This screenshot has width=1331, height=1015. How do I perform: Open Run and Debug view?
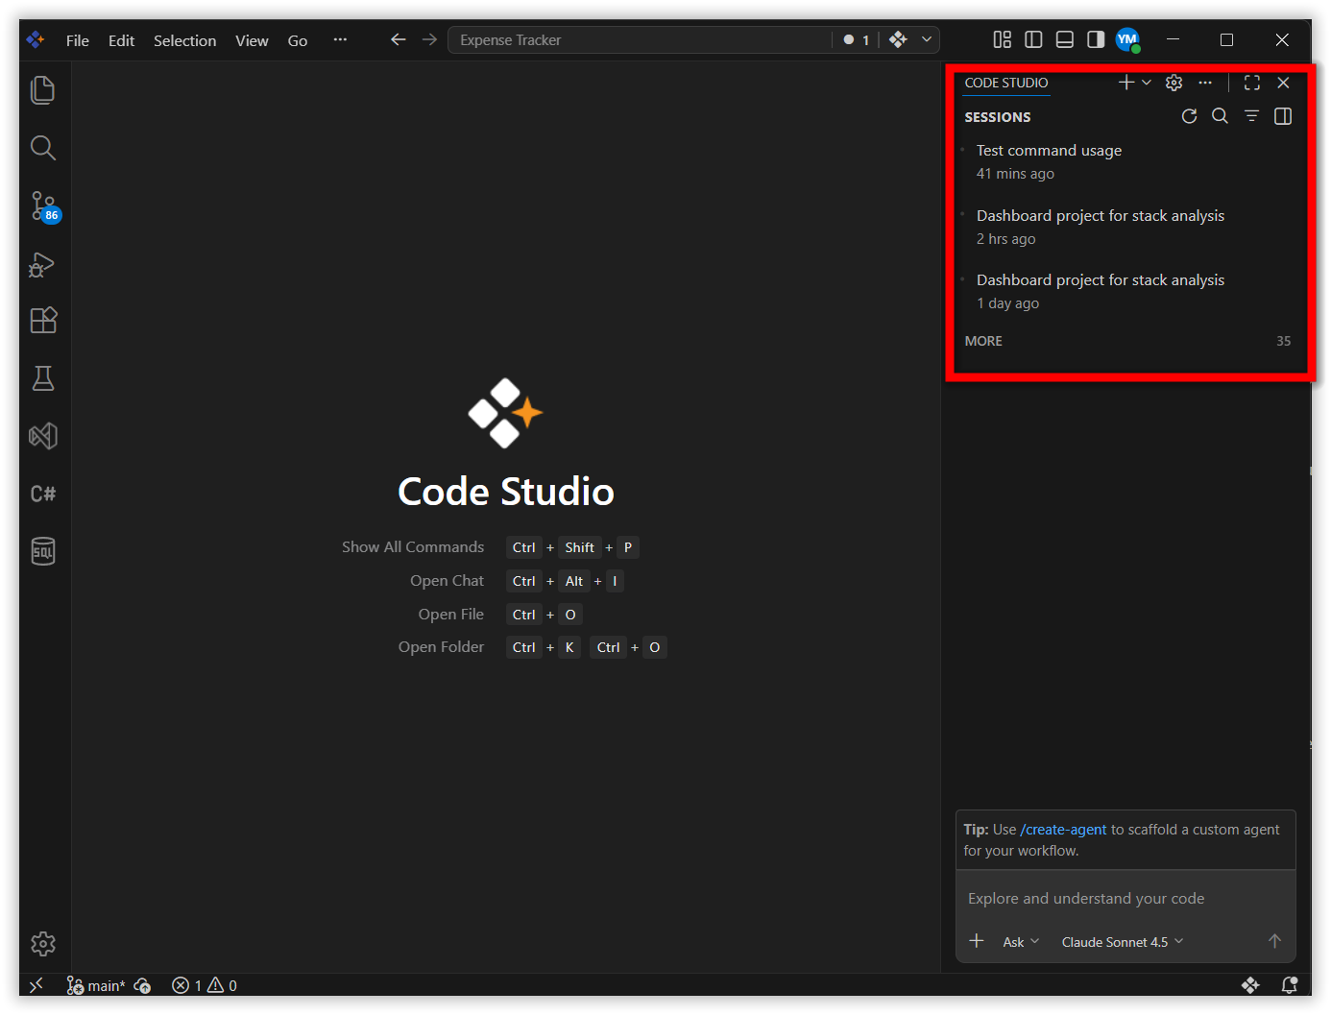point(43,264)
